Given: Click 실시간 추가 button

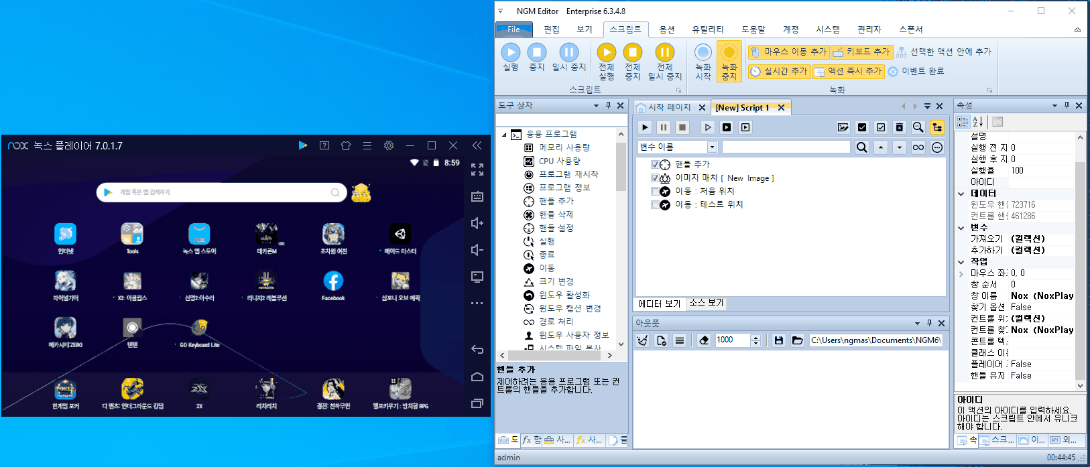Looking at the screenshot, I should [x=779, y=71].
